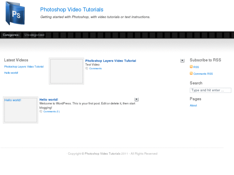Expand dropdown arrow beside Hello world! post
234x175 pixels.
[x=136, y=100]
